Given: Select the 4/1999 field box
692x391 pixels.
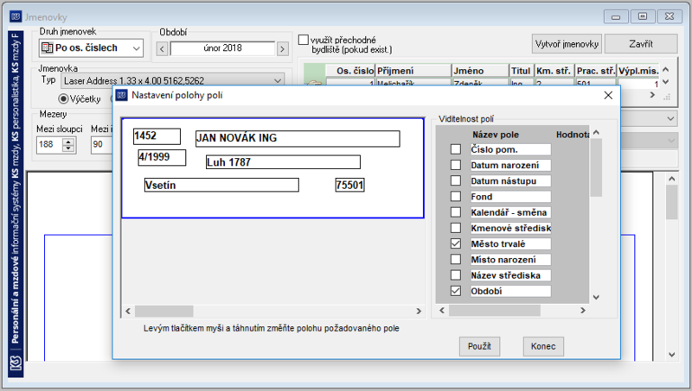Looking at the screenshot, I should click(x=162, y=157).
